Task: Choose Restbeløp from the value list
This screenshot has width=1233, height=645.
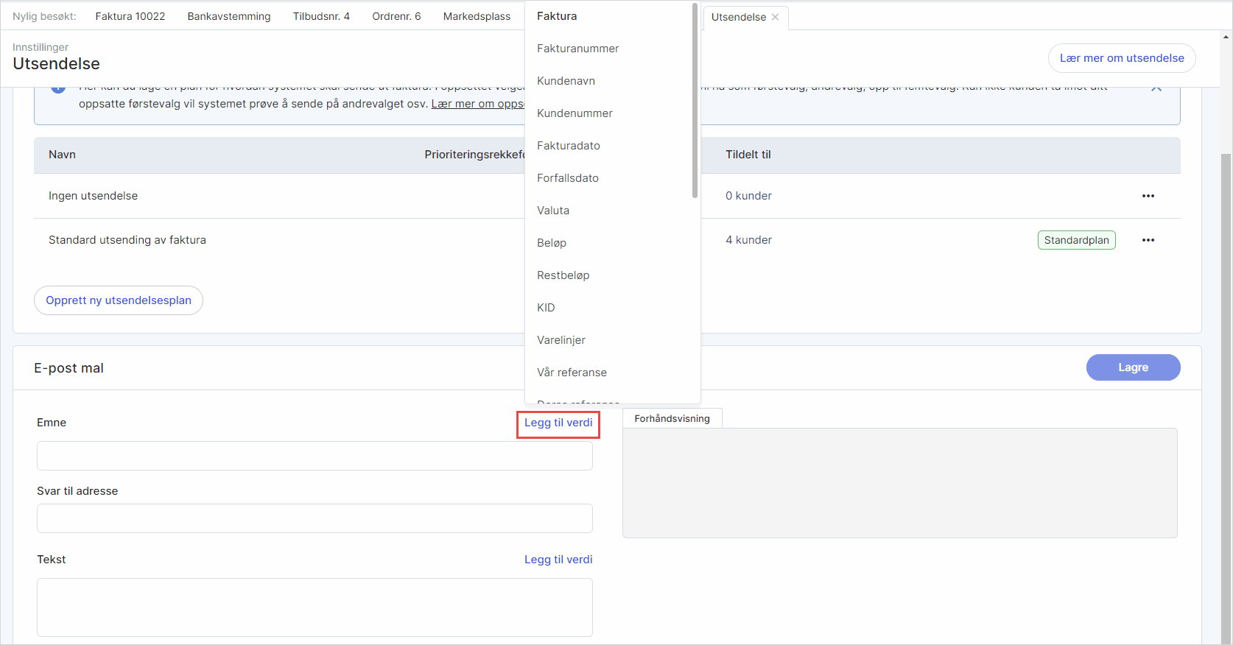Action: click(x=563, y=275)
